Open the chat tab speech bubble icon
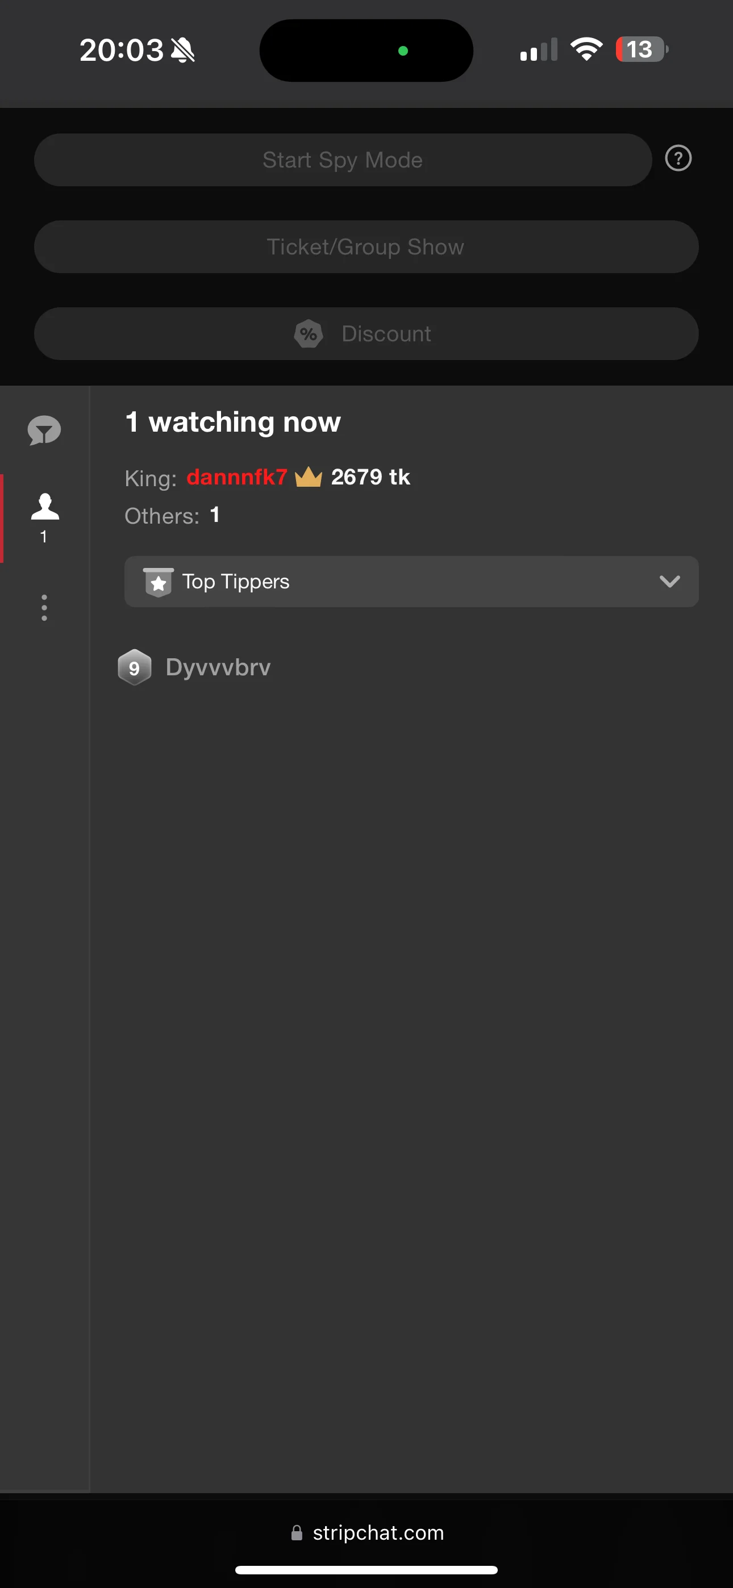Screen dimensions: 733x1588 click(x=44, y=431)
